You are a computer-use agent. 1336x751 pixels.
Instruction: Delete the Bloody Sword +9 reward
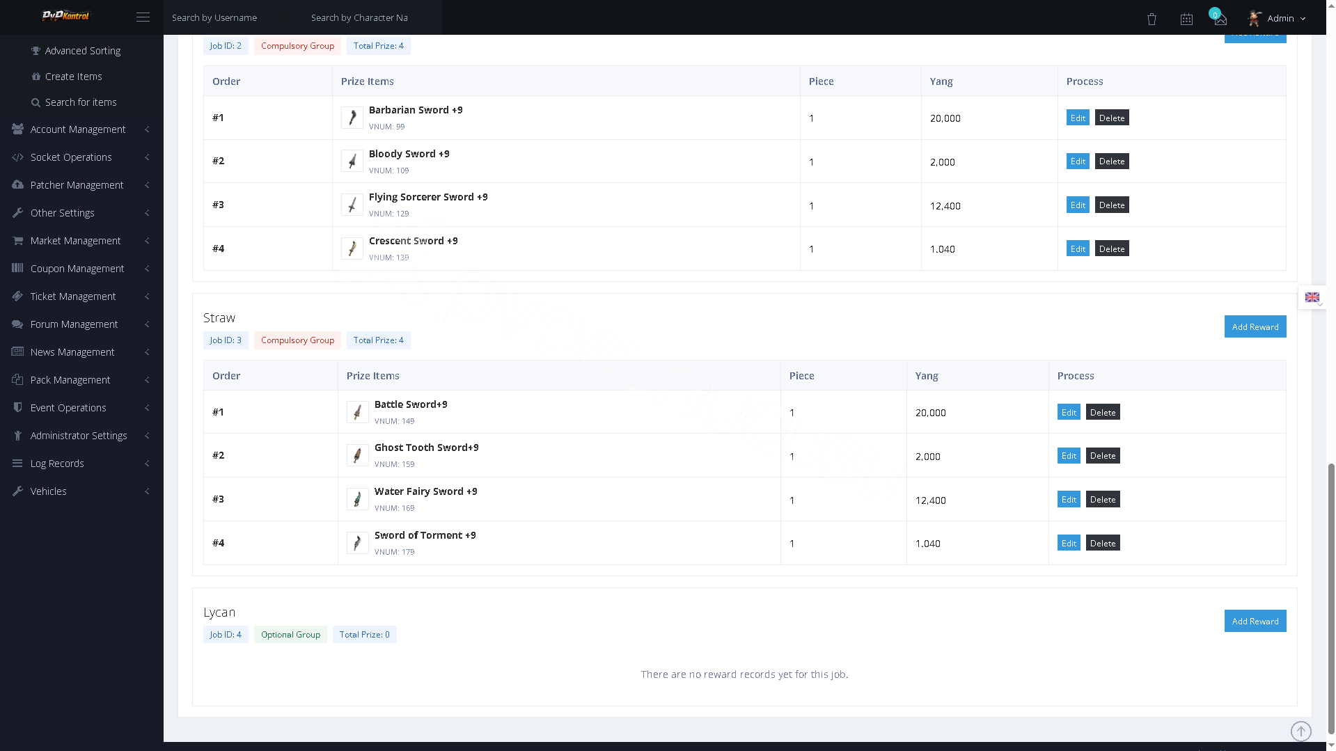(1112, 161)
